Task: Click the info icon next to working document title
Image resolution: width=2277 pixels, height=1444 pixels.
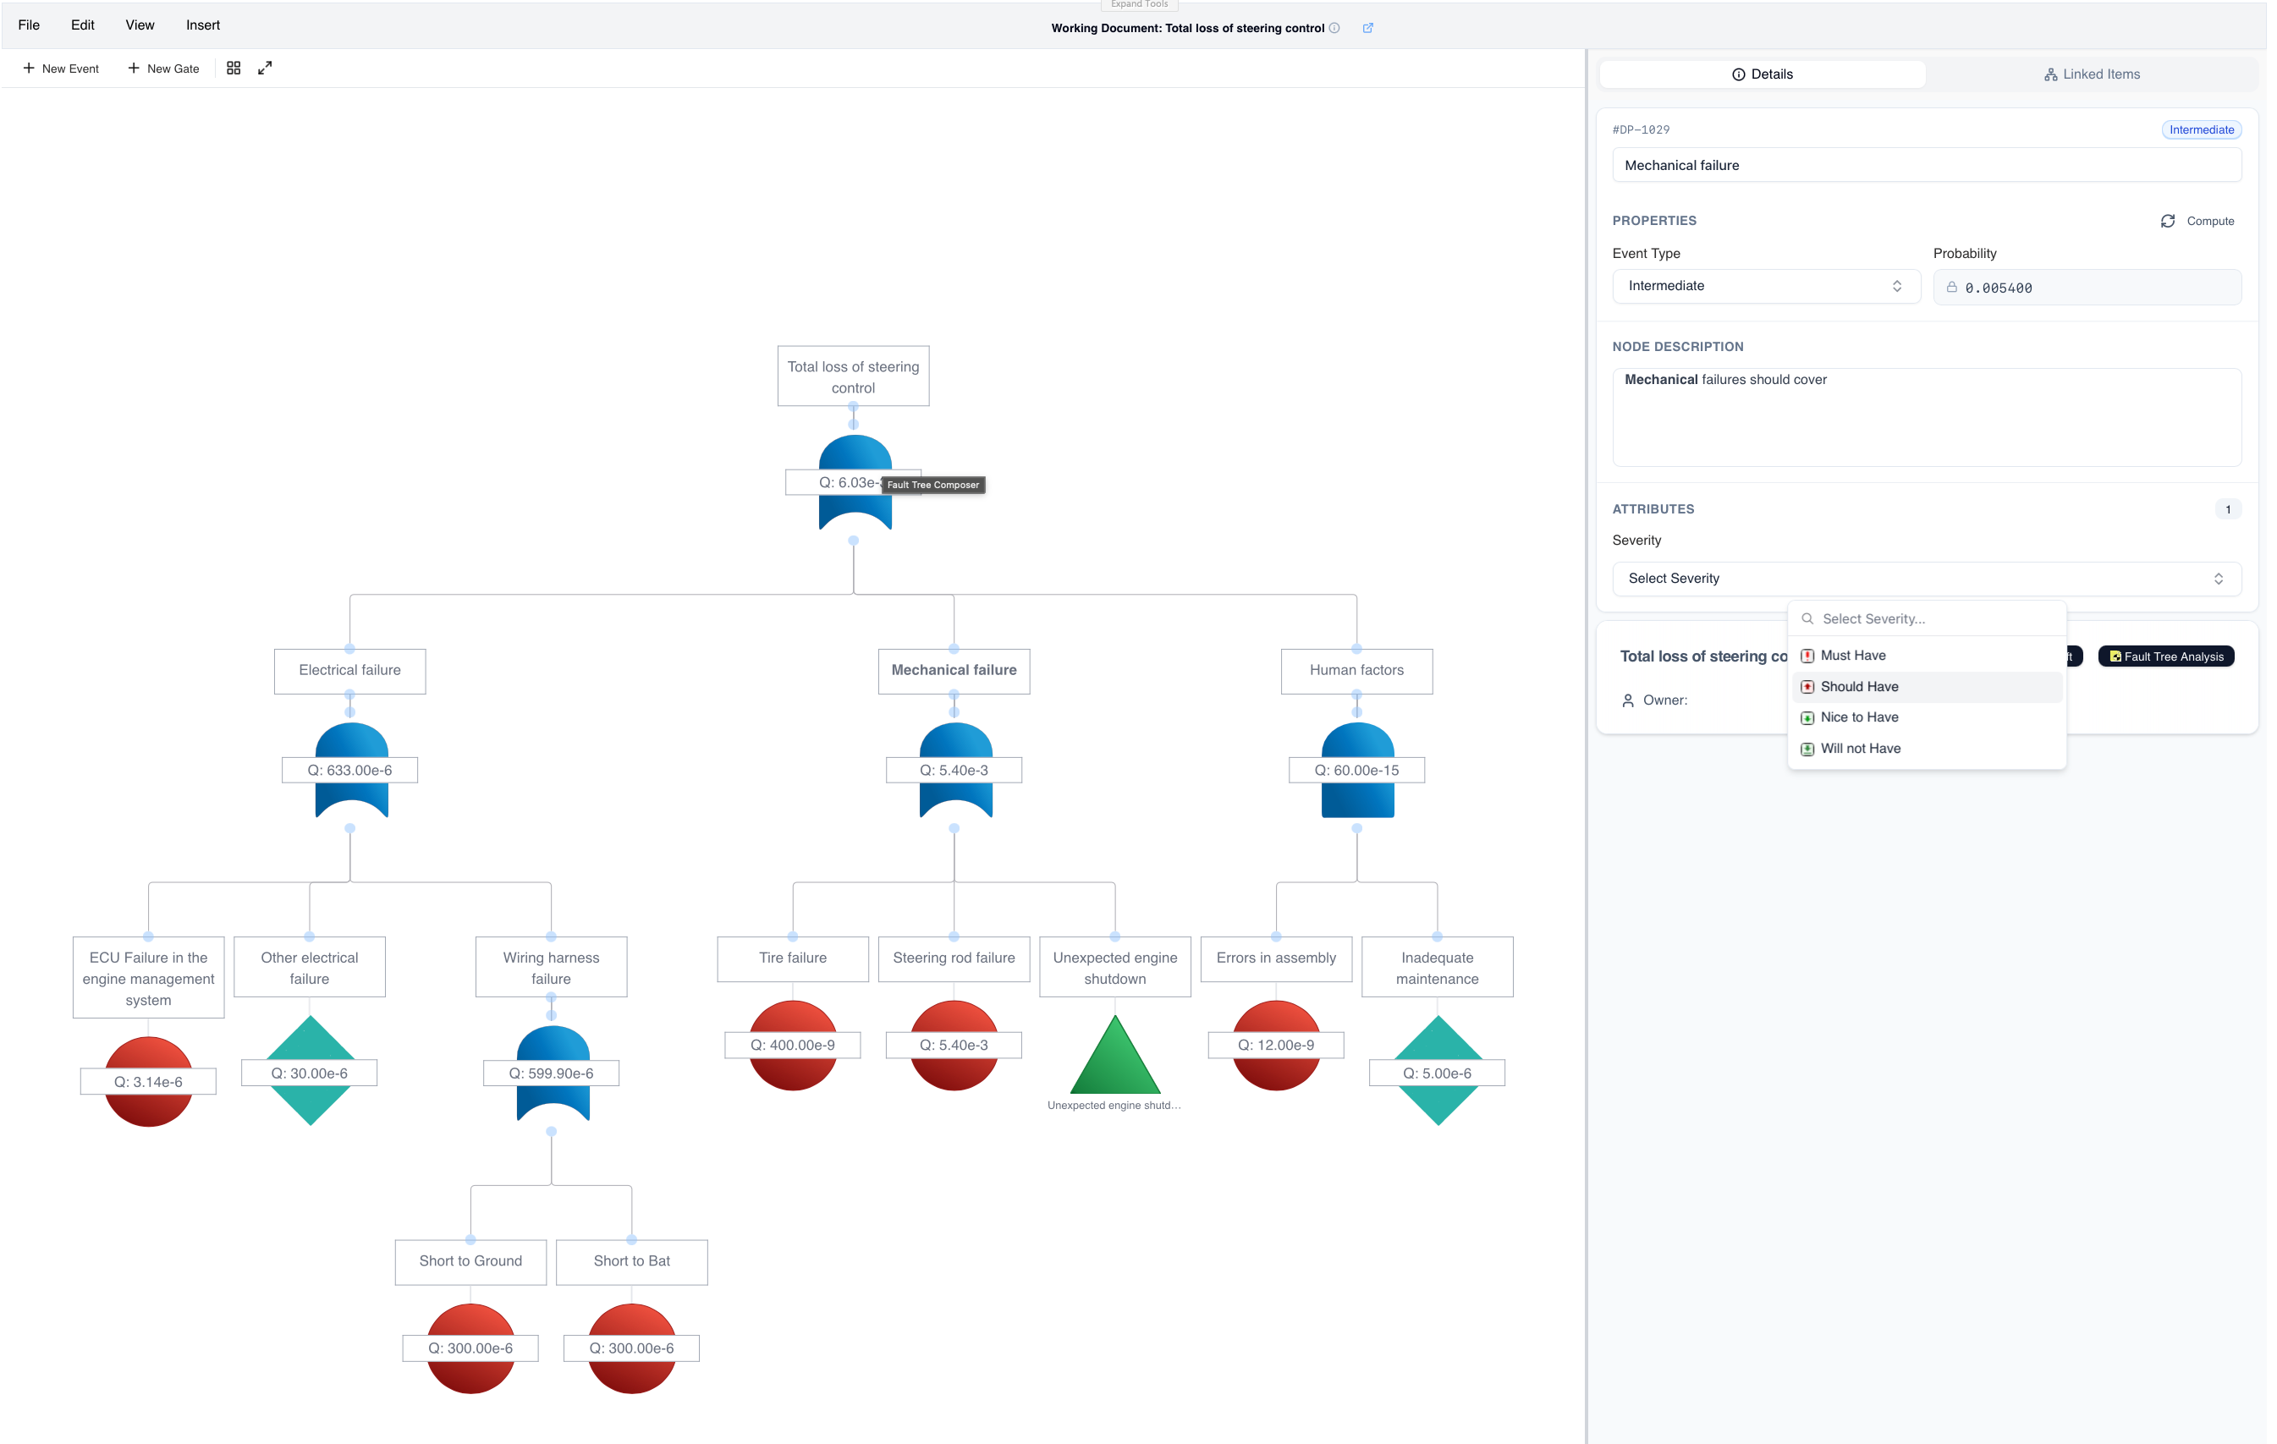Action: point(1334,29)
